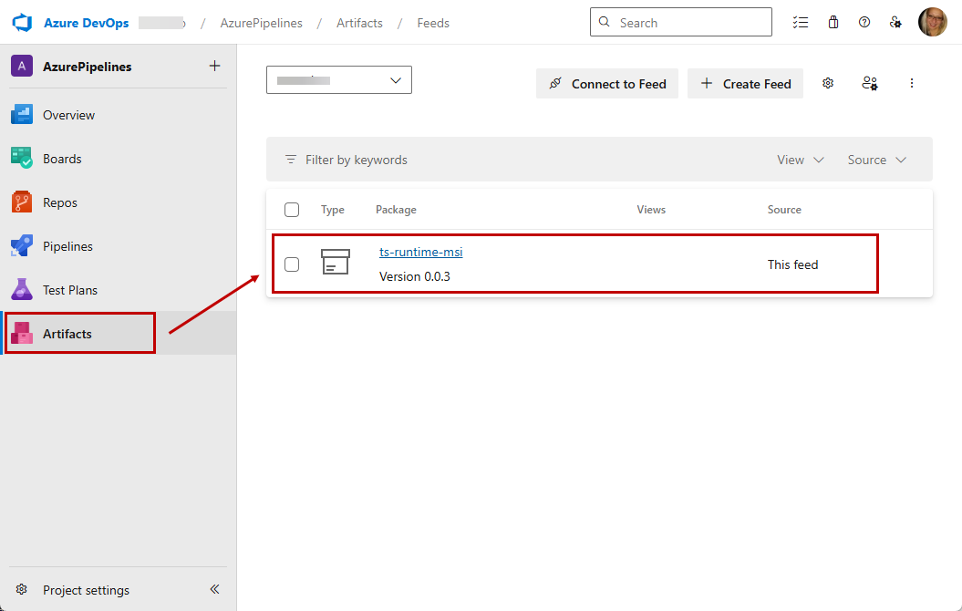Open the Help question mark icon
This screenshot has height=611, width=962.
[x=864, y=23]
